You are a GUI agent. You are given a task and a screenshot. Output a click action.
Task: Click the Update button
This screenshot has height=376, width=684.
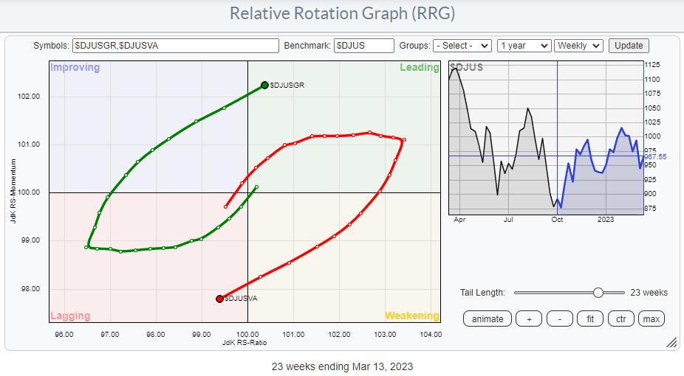pyautogui.click(x=629, y=46)
